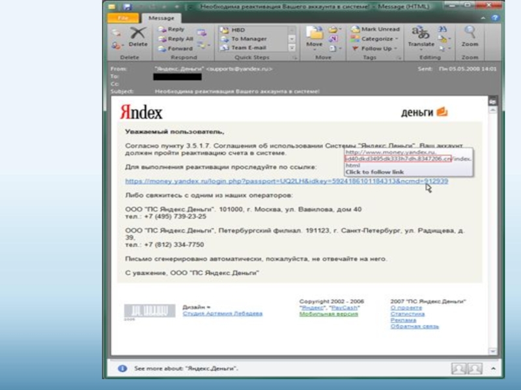Open the Follow Up dropdown

coord(374,48)
